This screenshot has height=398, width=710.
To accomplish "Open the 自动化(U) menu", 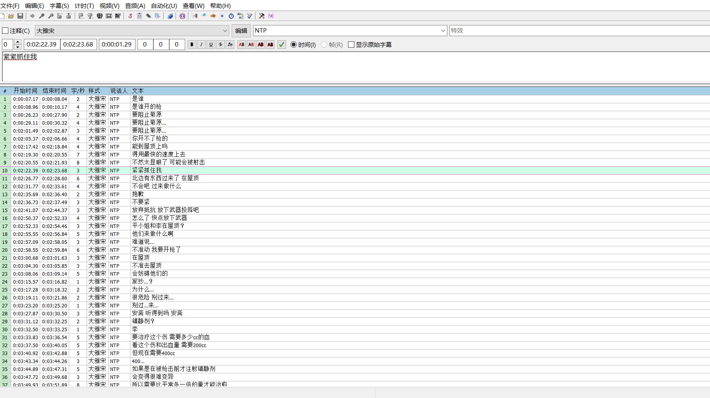I will pos(164,6).
